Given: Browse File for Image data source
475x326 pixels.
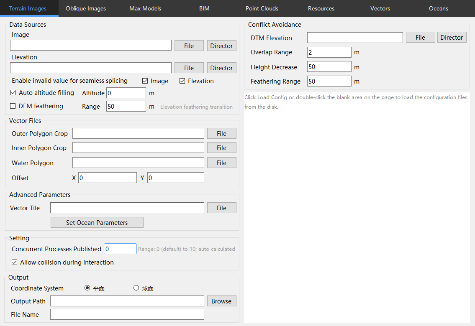Looking at the screenshot, I should (189, 46).
